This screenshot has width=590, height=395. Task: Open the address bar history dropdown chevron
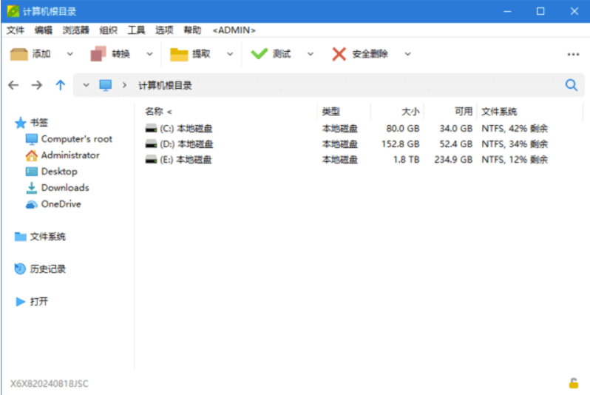[x=86, y=85]
